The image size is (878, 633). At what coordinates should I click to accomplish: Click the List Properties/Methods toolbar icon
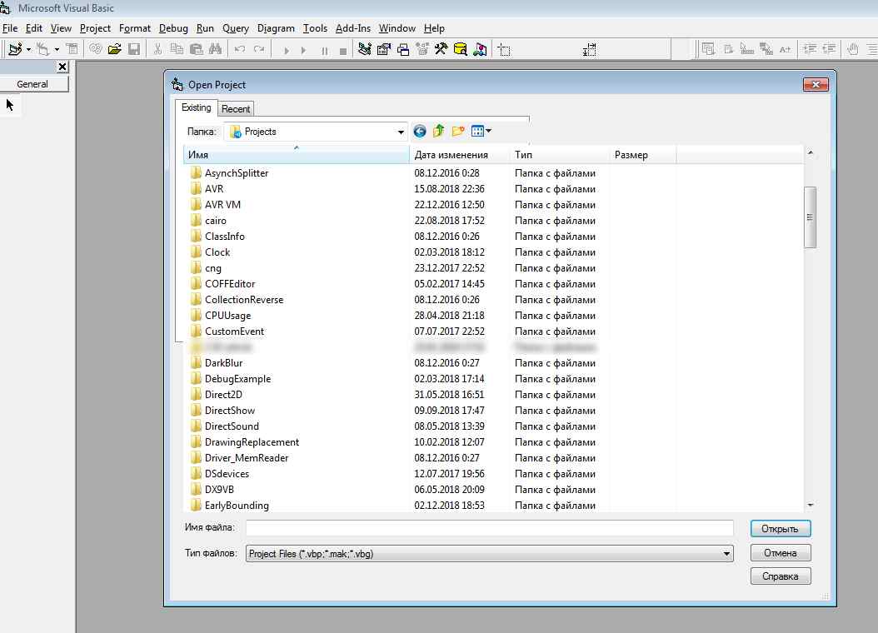tap(708, 49)
